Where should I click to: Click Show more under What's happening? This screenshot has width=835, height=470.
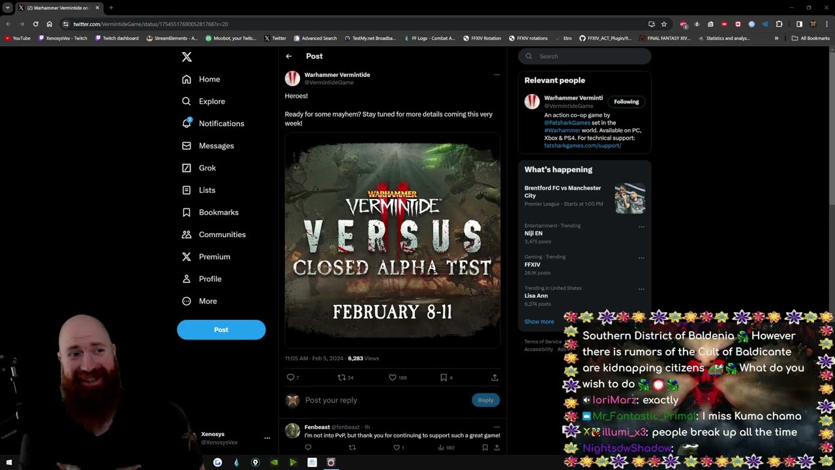coord(539,321)
